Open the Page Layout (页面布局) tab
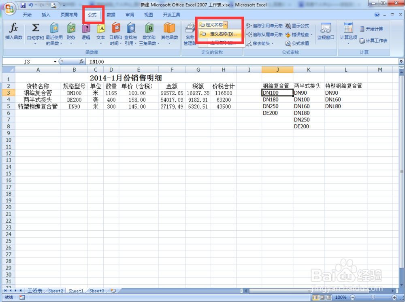 [x=69, y=15]
